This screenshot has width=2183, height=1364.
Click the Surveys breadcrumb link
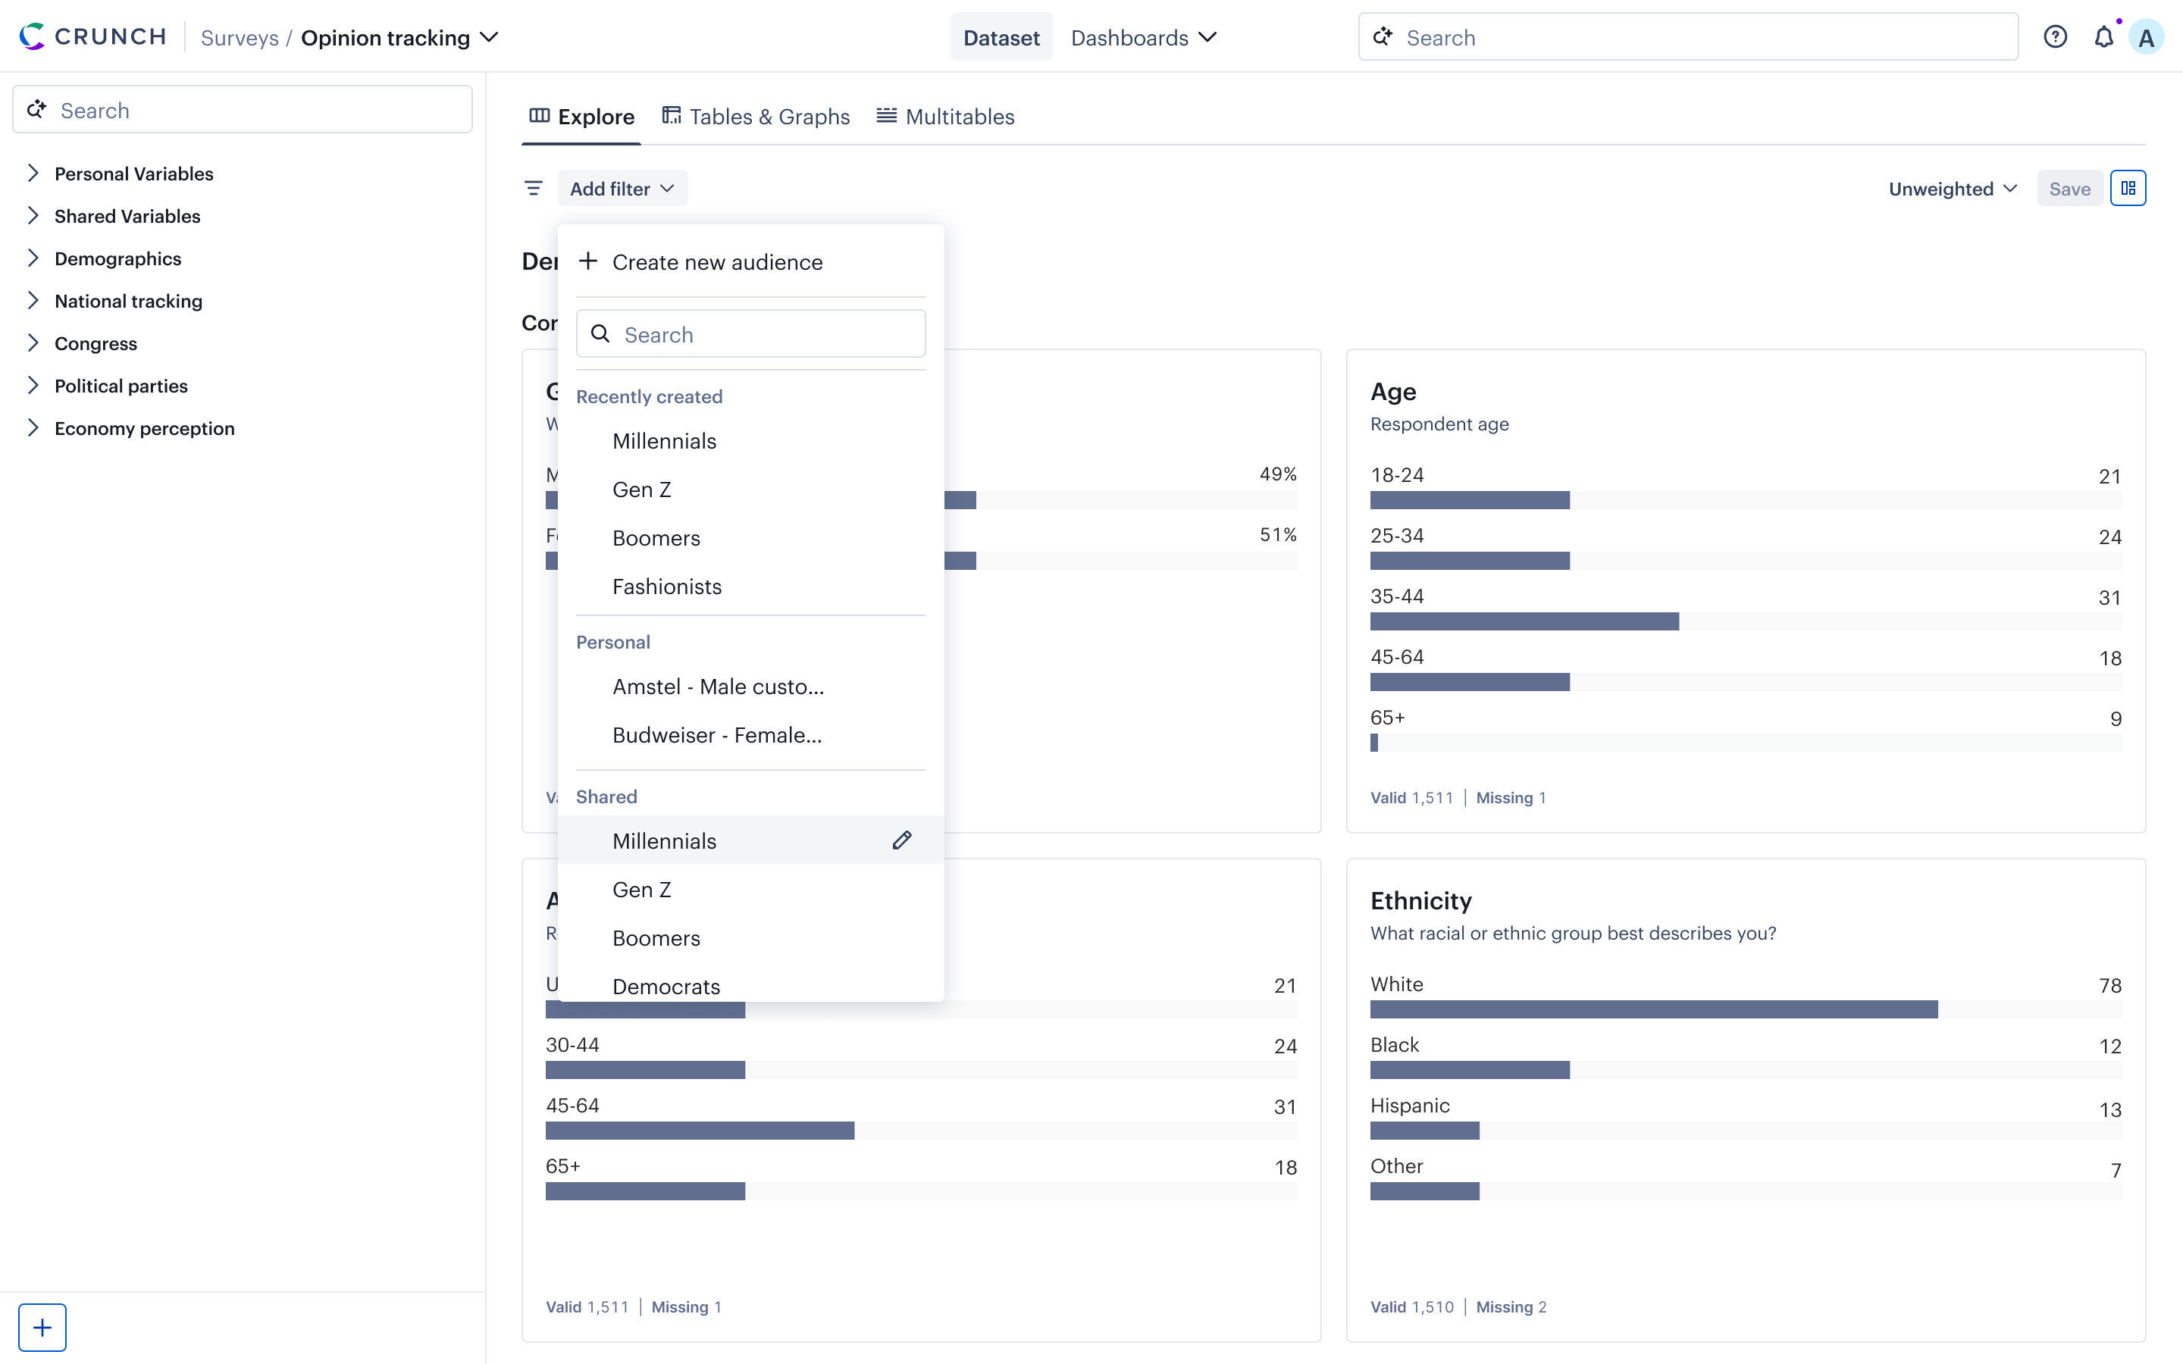pos(239,37)
